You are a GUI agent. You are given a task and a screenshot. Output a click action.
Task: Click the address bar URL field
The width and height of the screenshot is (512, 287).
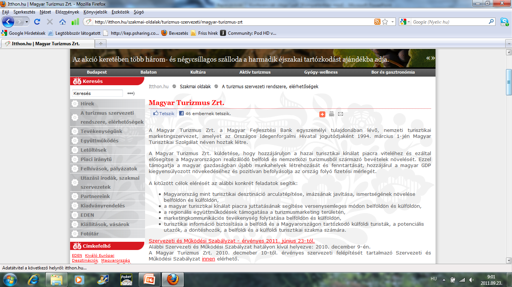(232, 22)
